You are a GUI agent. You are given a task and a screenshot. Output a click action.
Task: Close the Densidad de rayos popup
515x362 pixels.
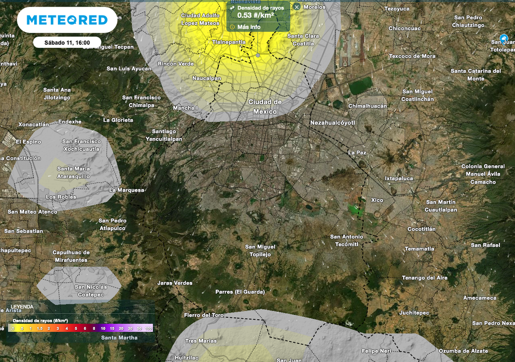(x=297, y=7)
